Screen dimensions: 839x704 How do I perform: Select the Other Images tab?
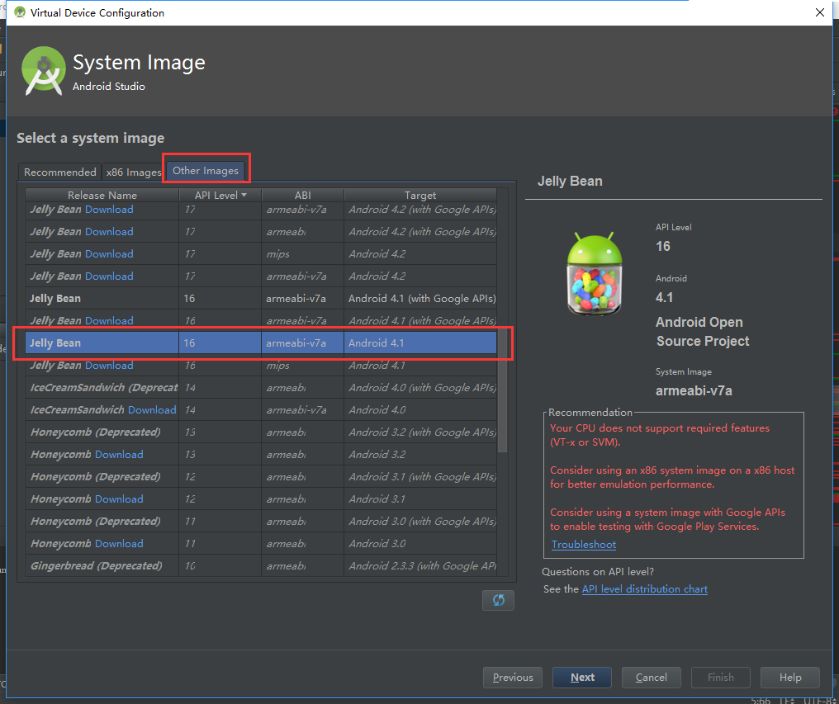point(206,171)
